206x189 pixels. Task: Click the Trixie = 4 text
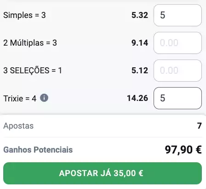tap(20, 99)
